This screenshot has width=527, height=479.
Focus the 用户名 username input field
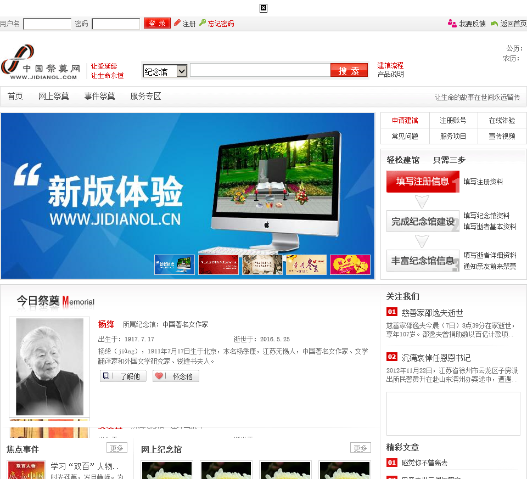[47, 24]
